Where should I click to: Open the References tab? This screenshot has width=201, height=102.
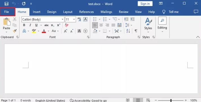coord(87,12)
